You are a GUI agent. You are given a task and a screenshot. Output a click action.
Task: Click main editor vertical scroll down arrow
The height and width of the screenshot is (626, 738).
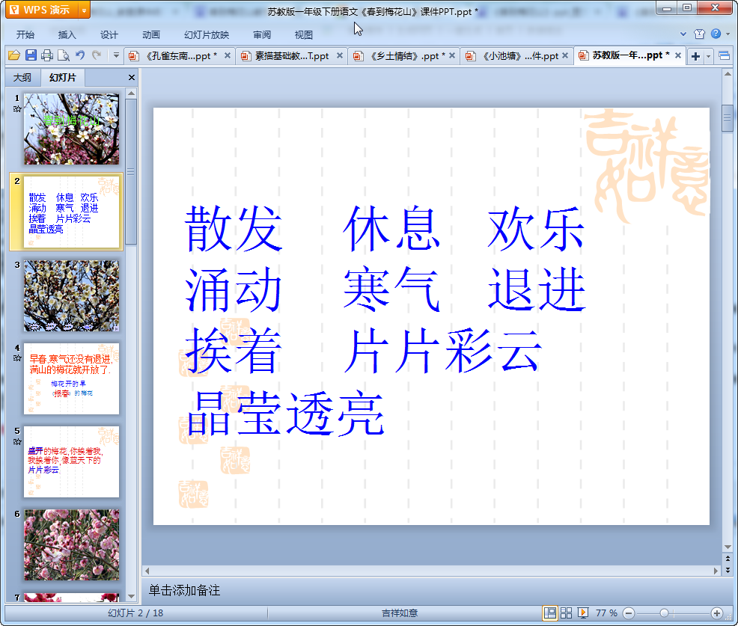tap(728, 547)
